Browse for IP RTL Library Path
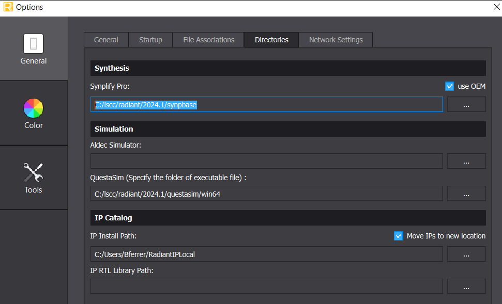 (x=466, y=286)
